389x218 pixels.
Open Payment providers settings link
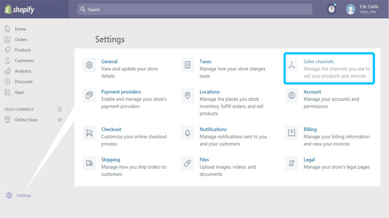tap(121, 92)
